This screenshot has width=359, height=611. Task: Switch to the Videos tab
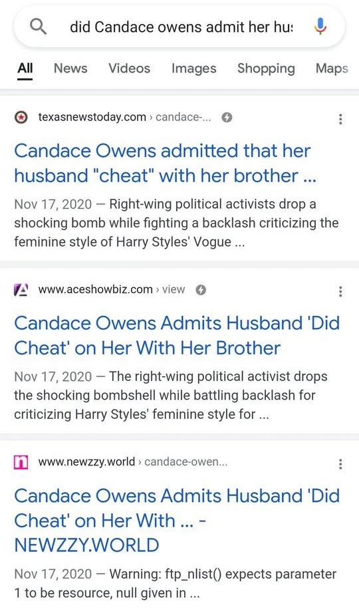(x=130, y=68)
